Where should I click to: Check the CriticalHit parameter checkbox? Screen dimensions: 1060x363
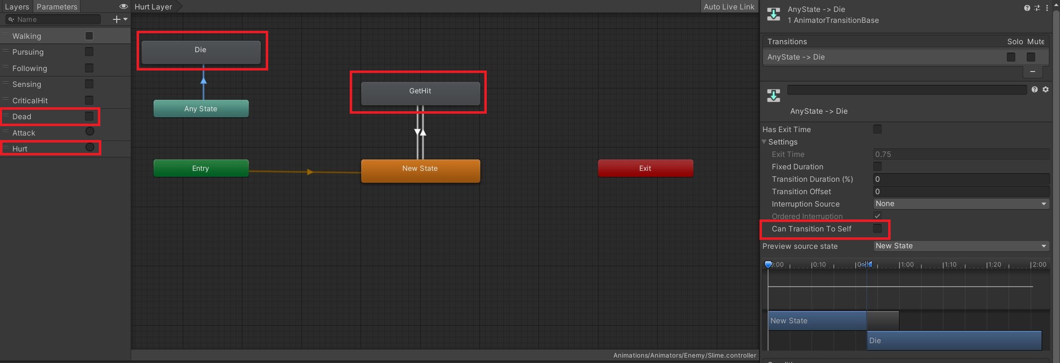pos(89,100)
